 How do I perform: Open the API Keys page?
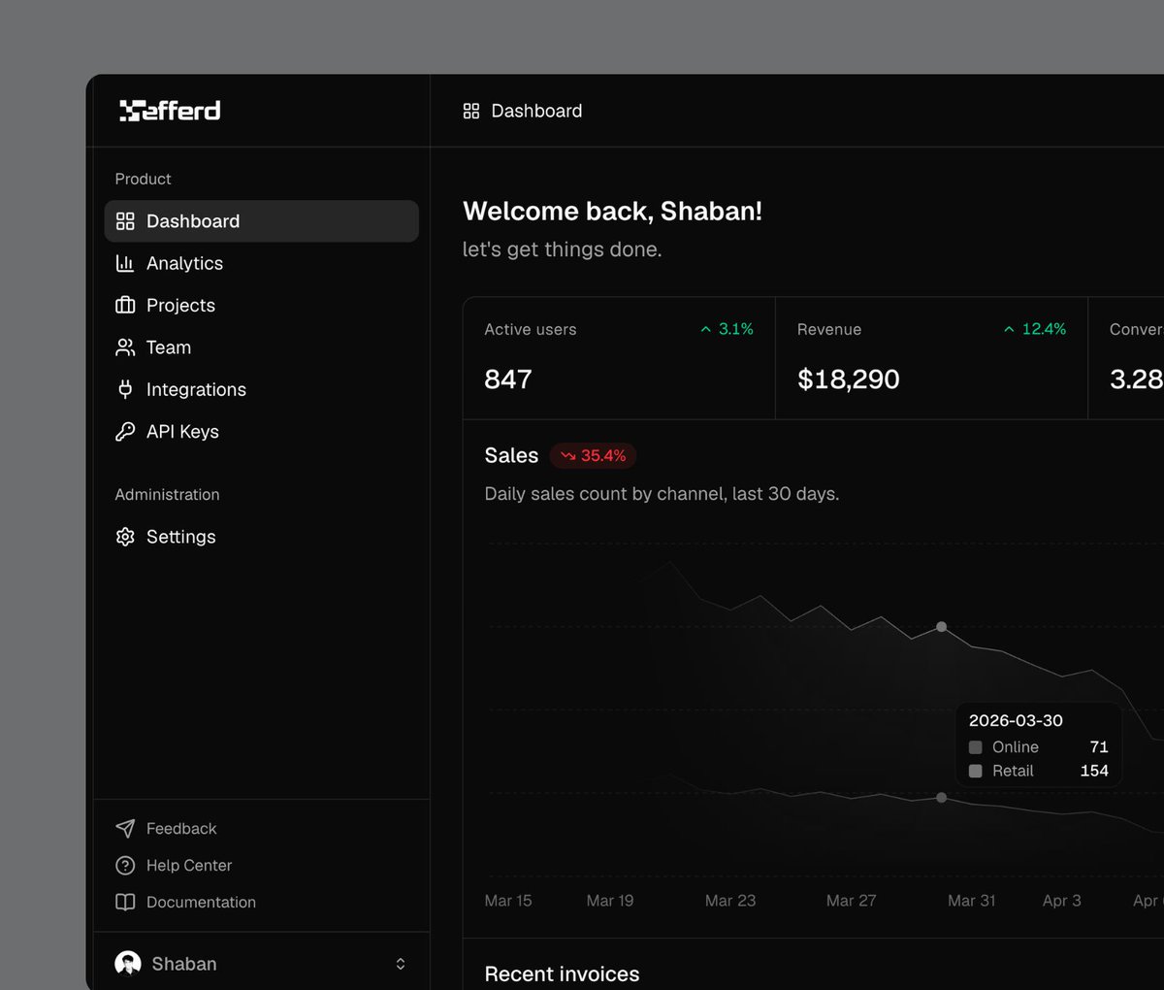point(262,432)
